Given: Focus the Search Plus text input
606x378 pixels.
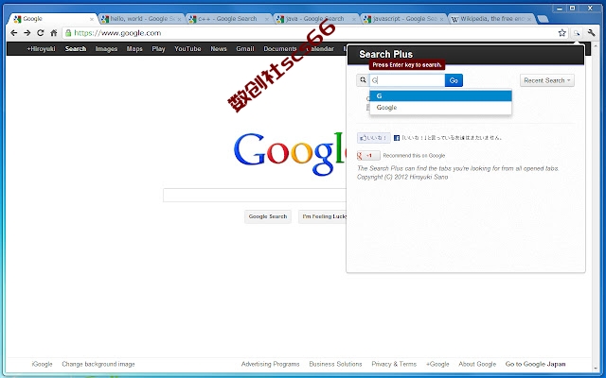Looking at the screenshot, I should (x=407, y=80).
